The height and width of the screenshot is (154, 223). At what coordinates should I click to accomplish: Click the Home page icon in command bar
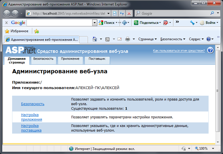95,39
